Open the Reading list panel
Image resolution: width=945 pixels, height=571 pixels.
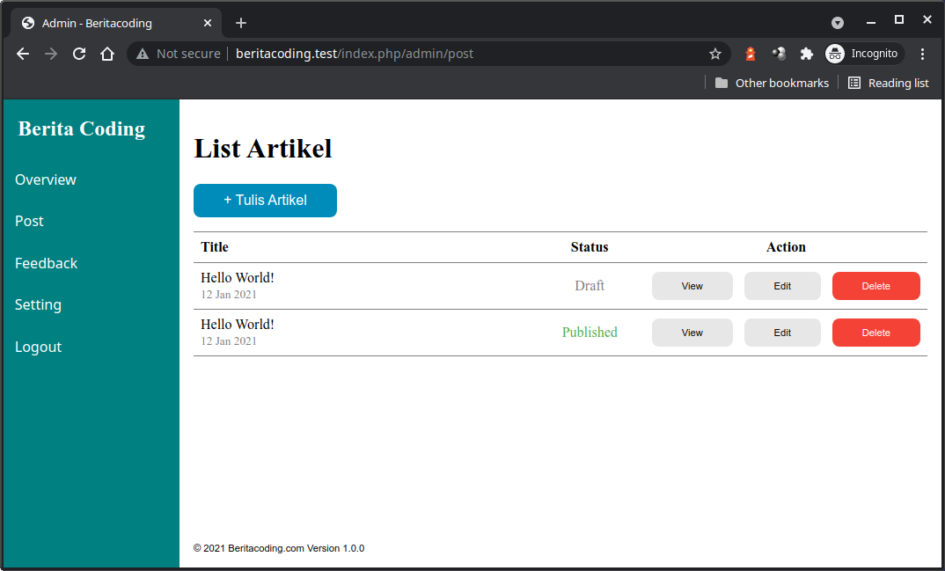point(888,83)
